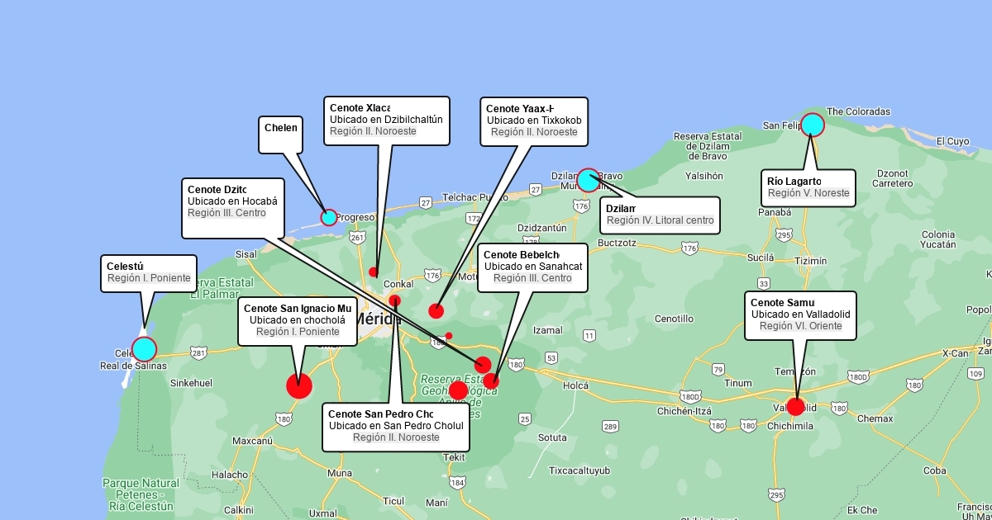
Task: Click the red San Pedro Cholul marker
Action: tap(395, 300)
